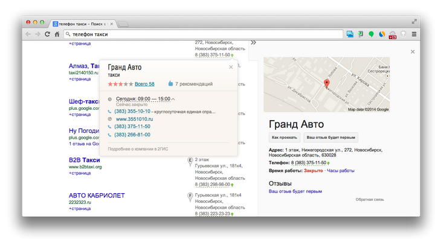Go forward with the browser arrow
Screen dimensions: 435x239
coord(37,34)
